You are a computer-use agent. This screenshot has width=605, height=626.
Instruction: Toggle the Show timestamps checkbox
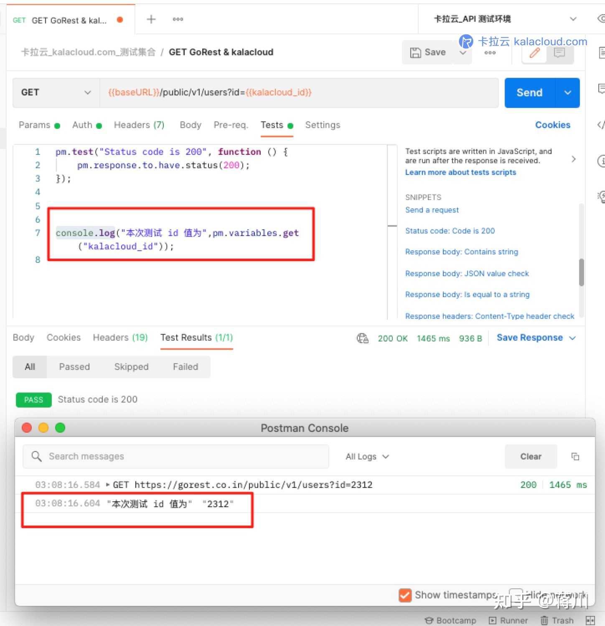pos(404,595)
